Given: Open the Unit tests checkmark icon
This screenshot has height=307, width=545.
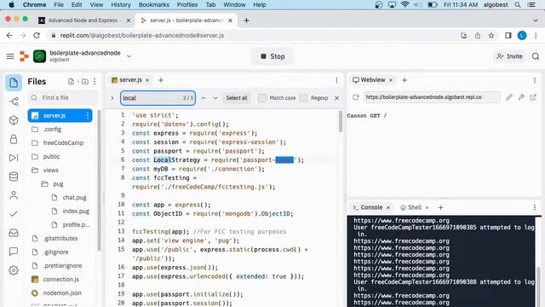Looking at the screenshot, I should click(x=14, y=214).
